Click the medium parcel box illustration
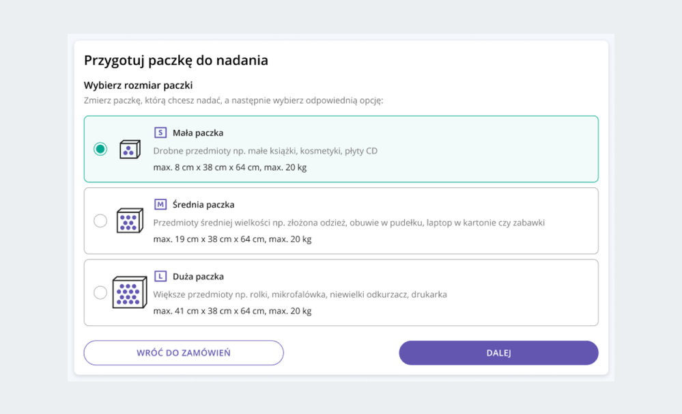The height and width of the screenshot is (414, 682). 128,221
